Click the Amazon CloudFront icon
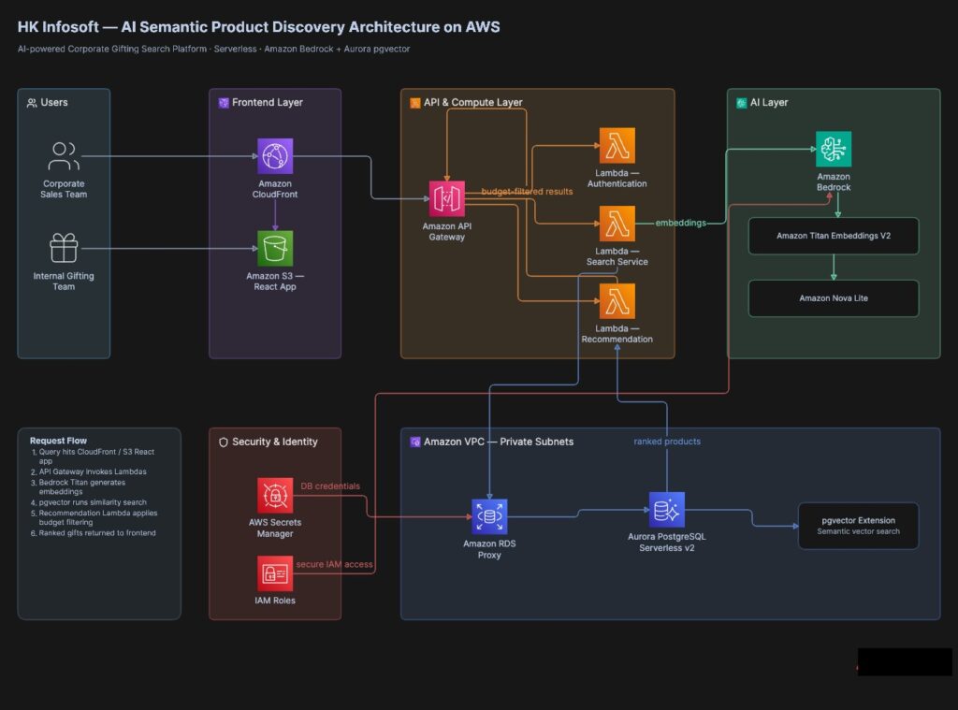Image resolution: width=958 pixels, height=710 pixels. [275, 156]
